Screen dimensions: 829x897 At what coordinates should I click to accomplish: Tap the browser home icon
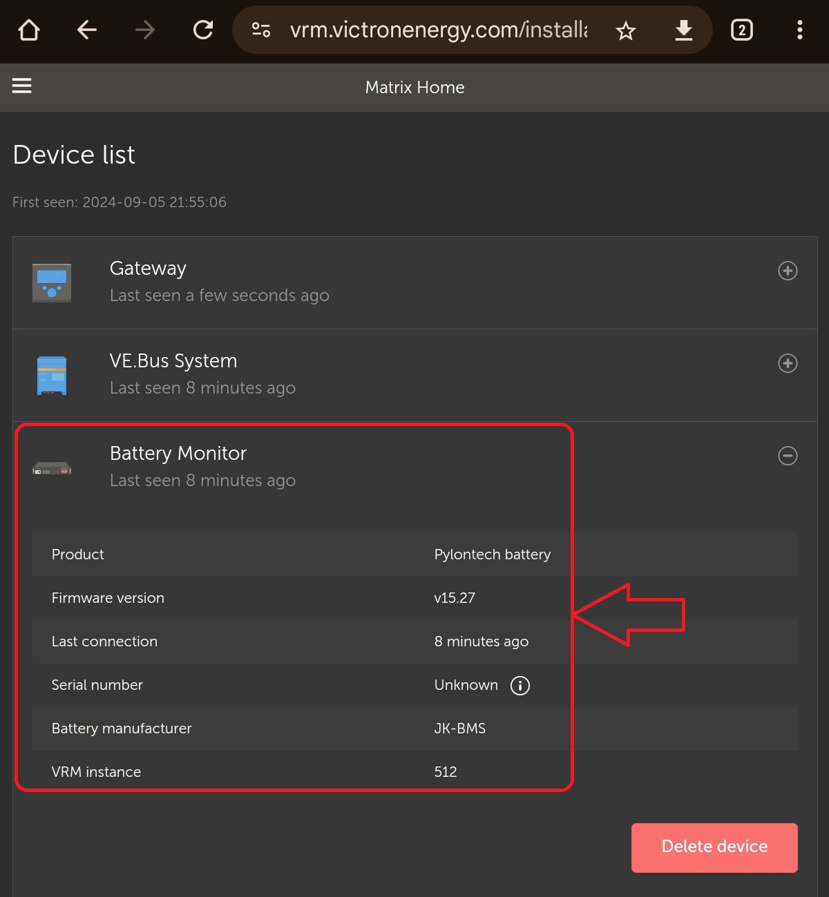pos(29,30)
